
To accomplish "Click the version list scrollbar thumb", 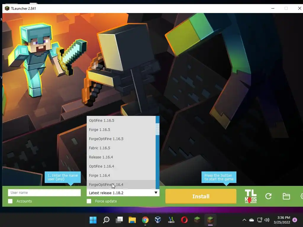I will 157,129.
